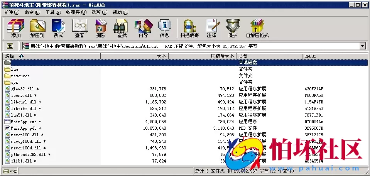Open the 工具(S) menu

click(x=53, y=12)
